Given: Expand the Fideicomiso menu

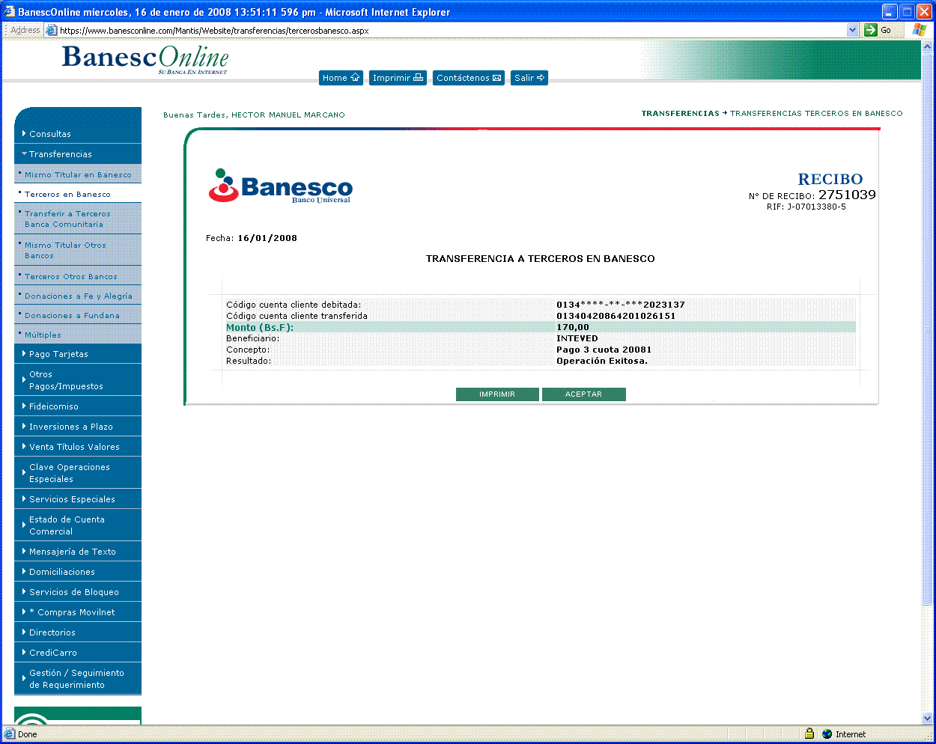Looking at the screenshot, I should (78, 406).
